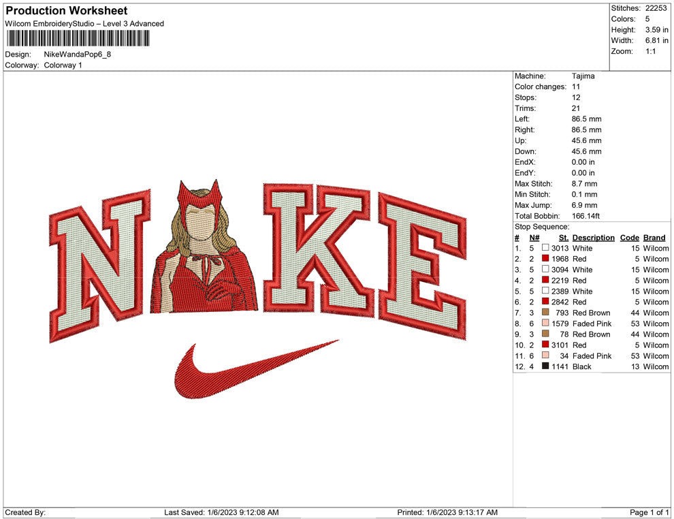The image size is (674, 519).
Task: Click the red swatch in stop row 2
Action: coord(545,258)
